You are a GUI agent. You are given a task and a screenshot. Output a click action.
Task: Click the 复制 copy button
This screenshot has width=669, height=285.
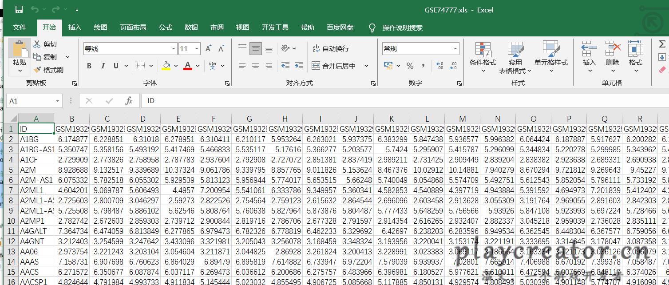point(45,57)
